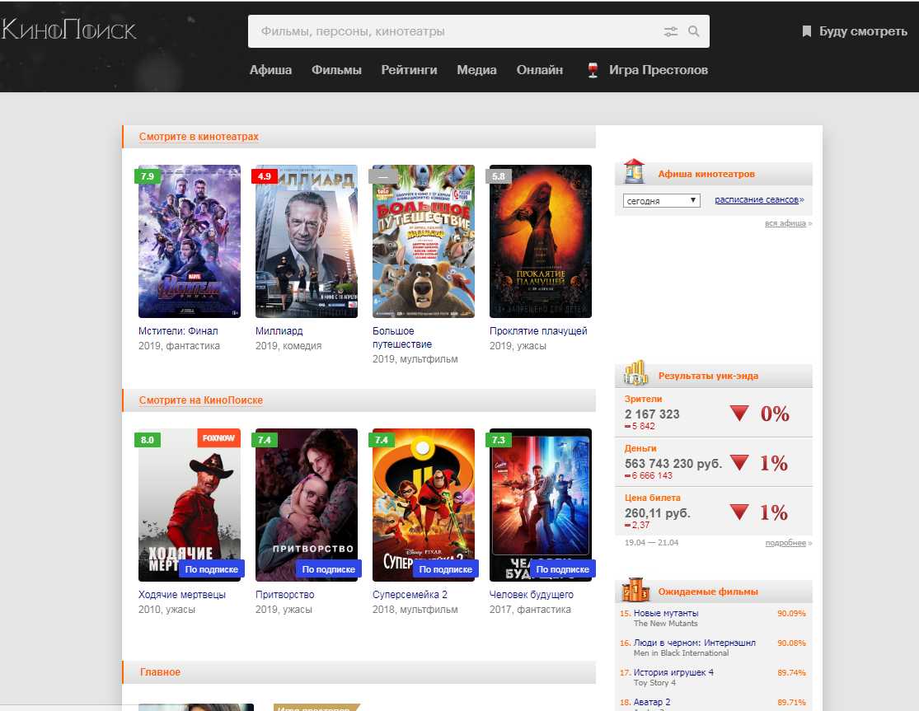919x711 pixels.
Task: Click the 8.0 rating badge on Ходячие мертвецы poster
Action: tap(147, 440)
